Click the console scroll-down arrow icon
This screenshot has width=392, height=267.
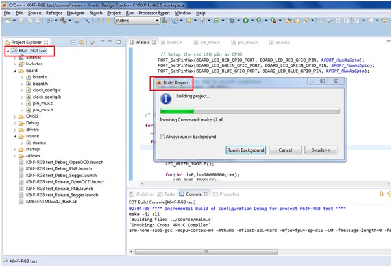382,194
